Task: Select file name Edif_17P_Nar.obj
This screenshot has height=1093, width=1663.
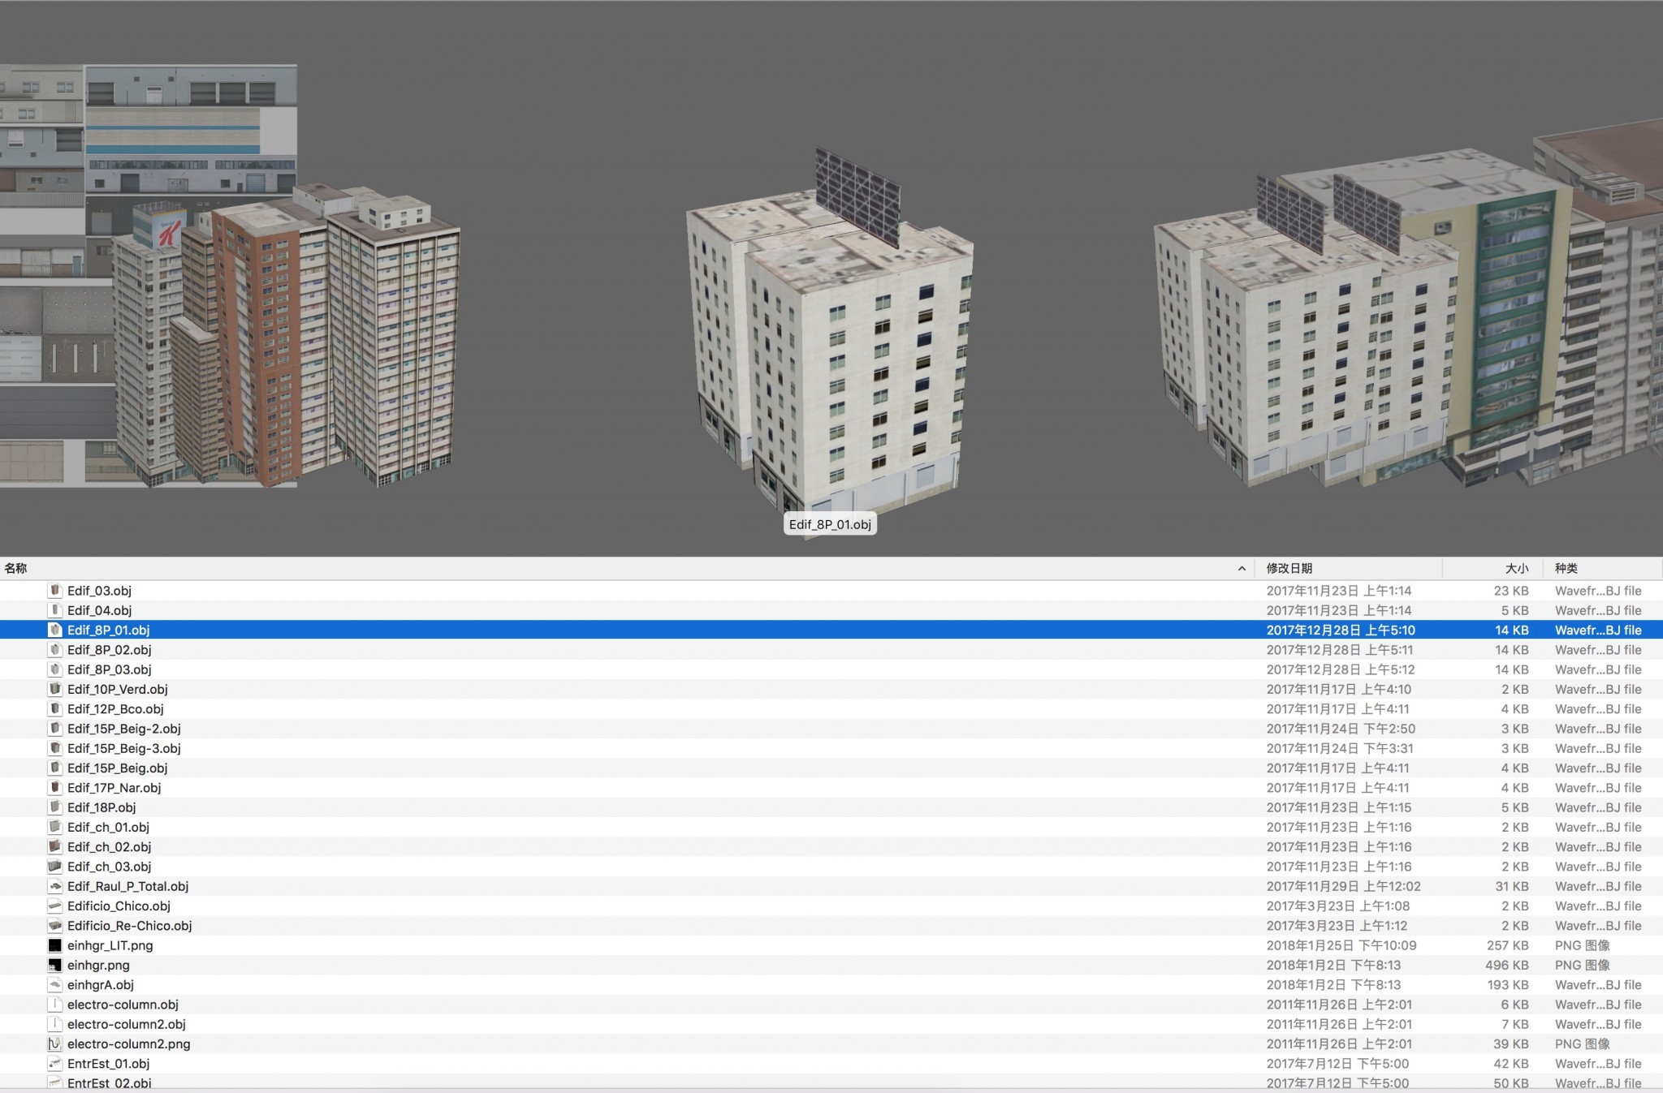Action: (x=114, y=788)
